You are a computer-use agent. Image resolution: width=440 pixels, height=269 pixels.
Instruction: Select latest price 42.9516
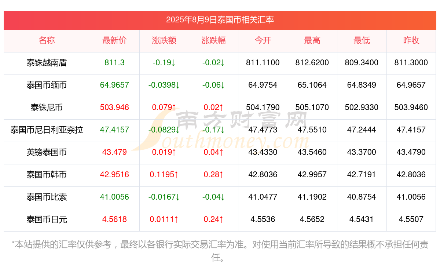114,175
